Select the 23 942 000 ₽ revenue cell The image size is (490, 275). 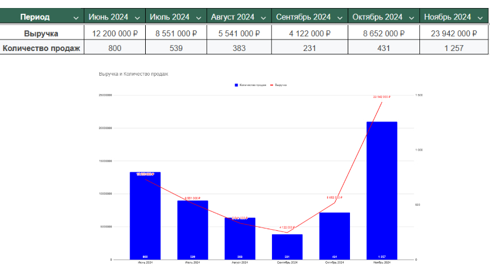click(x=454, y=33)
